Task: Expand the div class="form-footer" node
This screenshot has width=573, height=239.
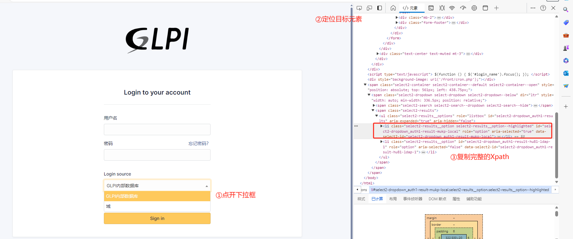Action: click(x=397, y=23)
